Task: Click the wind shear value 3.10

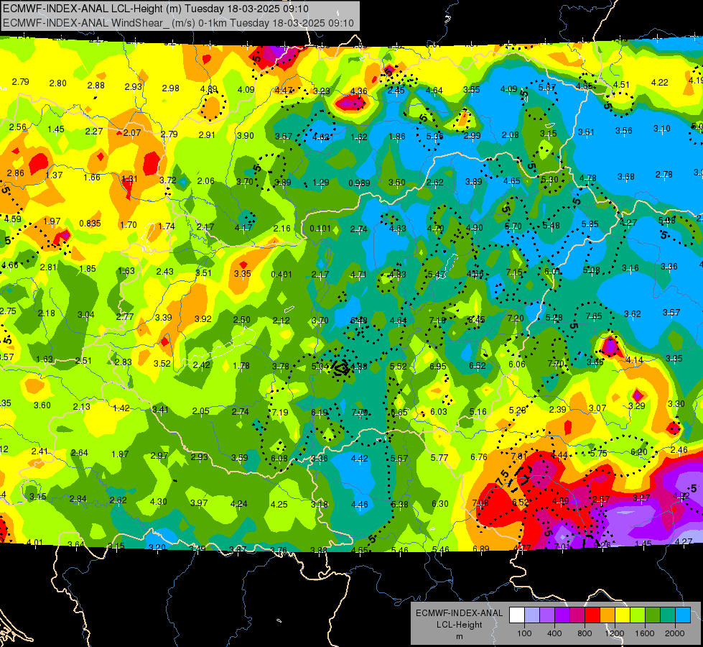Action: tap(662, 129)
